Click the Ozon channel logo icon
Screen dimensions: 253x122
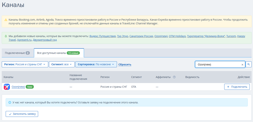(x=7, y=87)
